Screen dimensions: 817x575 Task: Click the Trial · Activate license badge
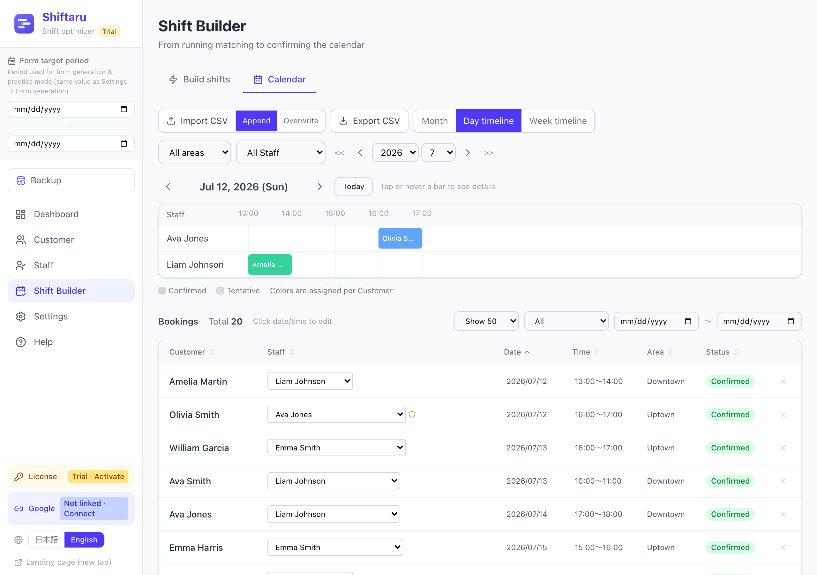[98, 476]
